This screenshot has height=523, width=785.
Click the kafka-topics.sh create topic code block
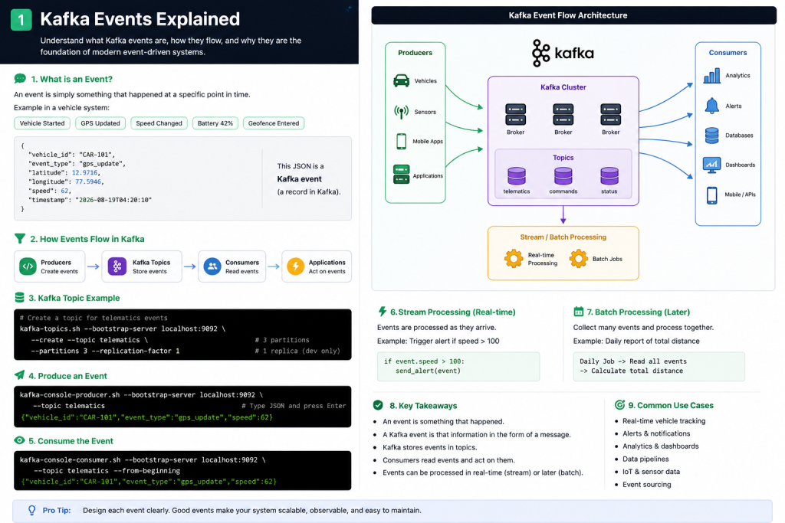[182, 335]
